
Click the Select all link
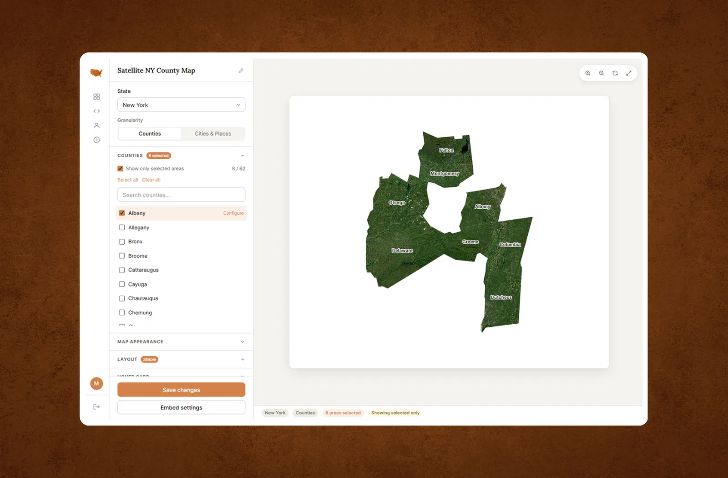pos(128,180)
